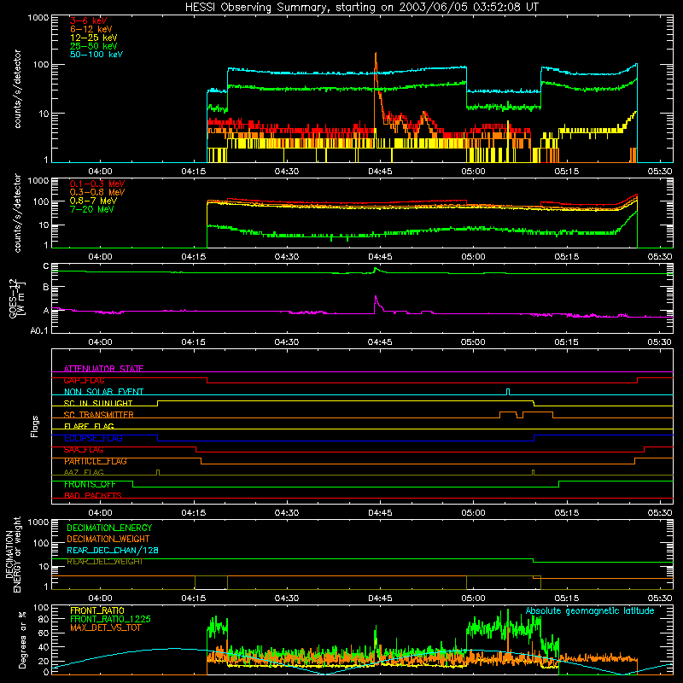
Task: Select the 50-100 keV legend label
Action: (x=96, y=55)
